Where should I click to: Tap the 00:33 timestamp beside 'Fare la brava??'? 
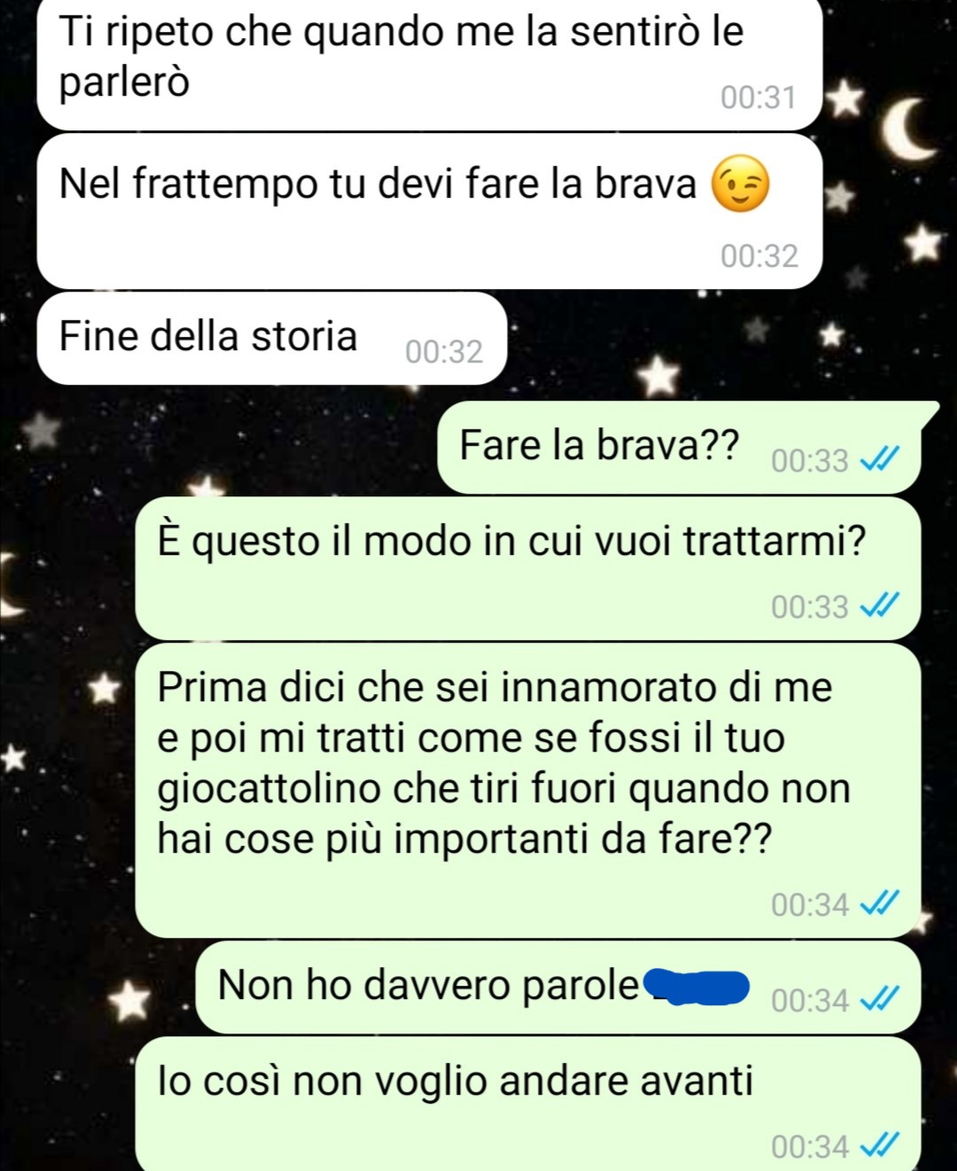[810, 461]
